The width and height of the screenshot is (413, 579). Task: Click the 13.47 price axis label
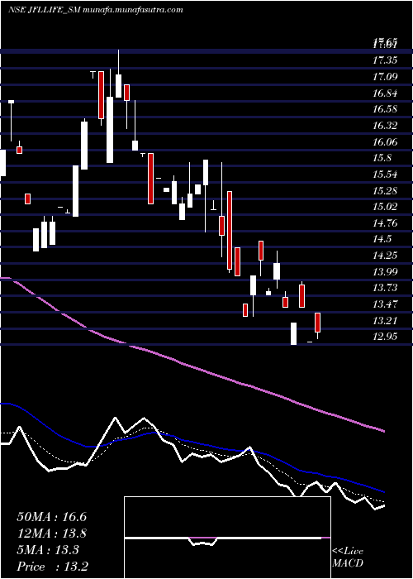[385, 304]
